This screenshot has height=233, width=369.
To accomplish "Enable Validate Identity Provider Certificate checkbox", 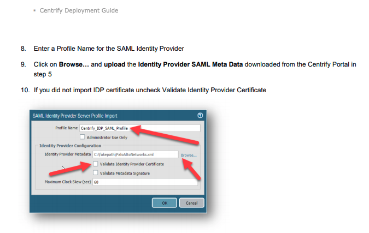I will 95,164.
